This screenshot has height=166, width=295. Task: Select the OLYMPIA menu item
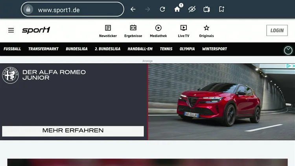(x=187, y=49)
